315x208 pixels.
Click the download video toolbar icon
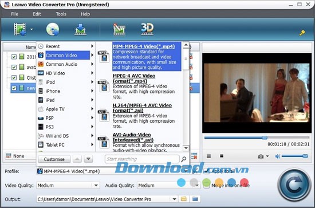[80, 29]
